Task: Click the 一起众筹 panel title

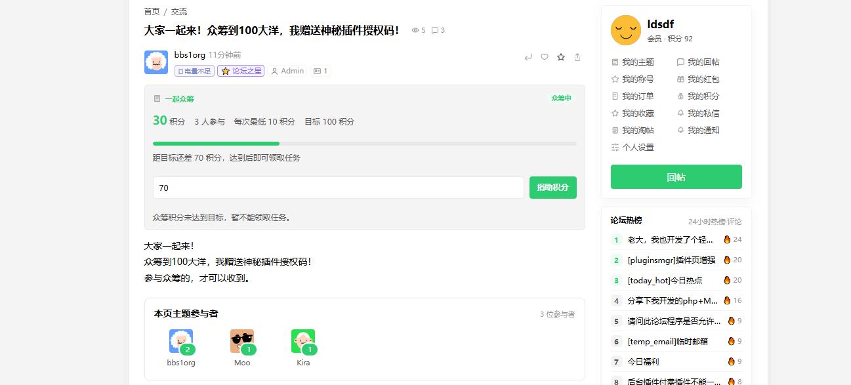Action: tap(179, 99)
